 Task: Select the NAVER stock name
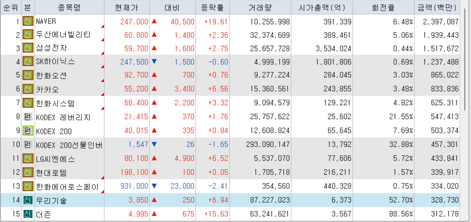(46, 21)
